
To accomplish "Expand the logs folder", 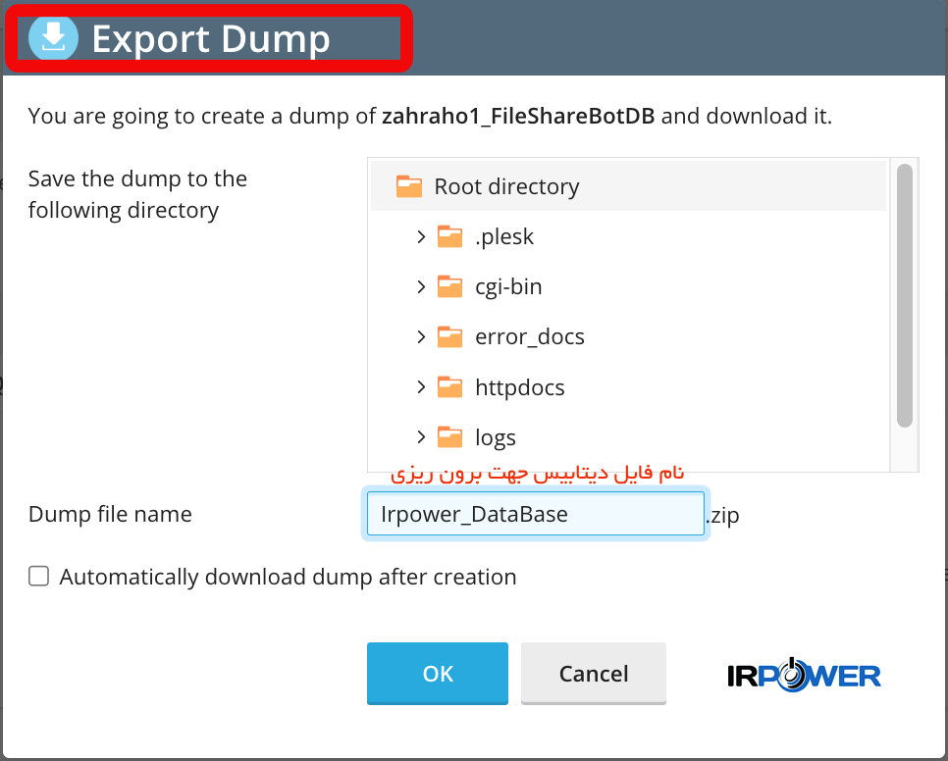I will [x=421, y=437].
